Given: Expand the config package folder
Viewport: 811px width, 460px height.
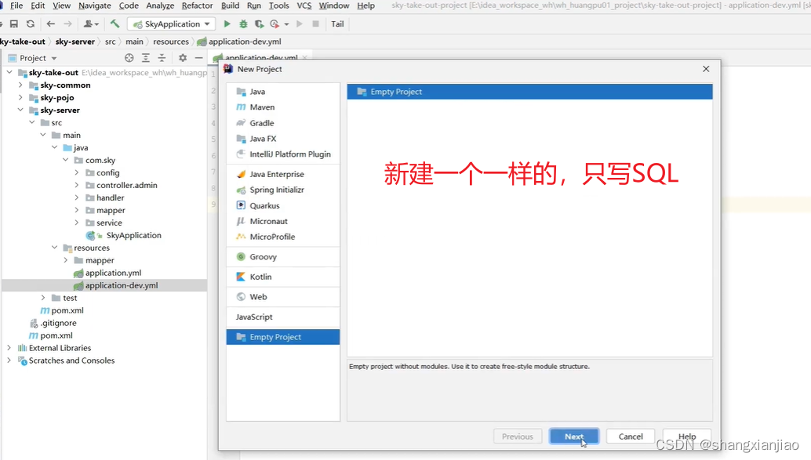Looking at the screenshot, I should click(77, 172).
